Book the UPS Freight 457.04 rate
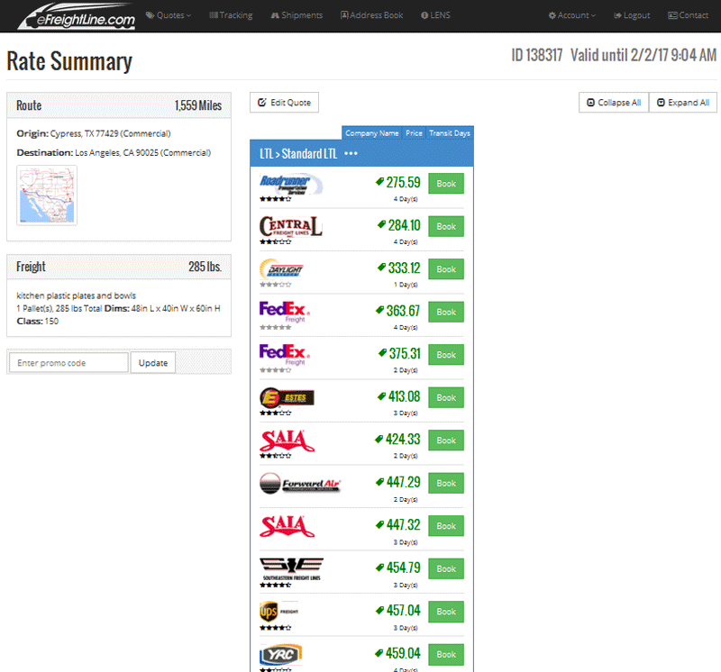The width and height of the screenshot is (721, 672). pos(446,612)
